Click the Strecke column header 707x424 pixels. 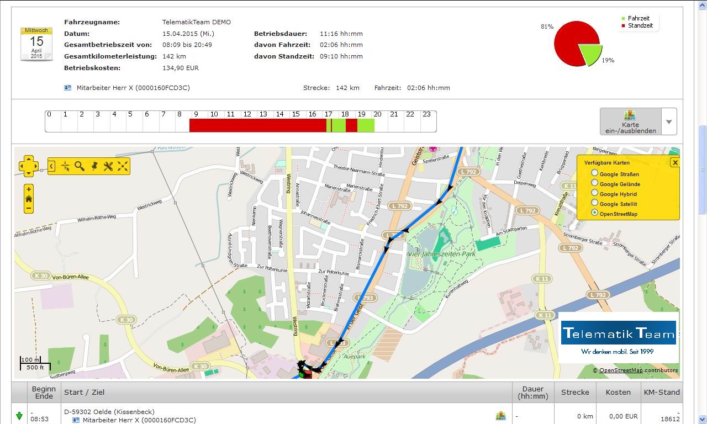[575, 392]
